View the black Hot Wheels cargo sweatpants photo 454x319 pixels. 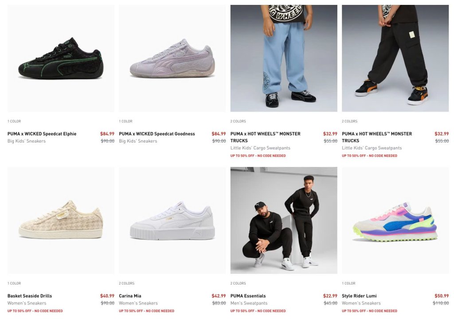point(395,58)
